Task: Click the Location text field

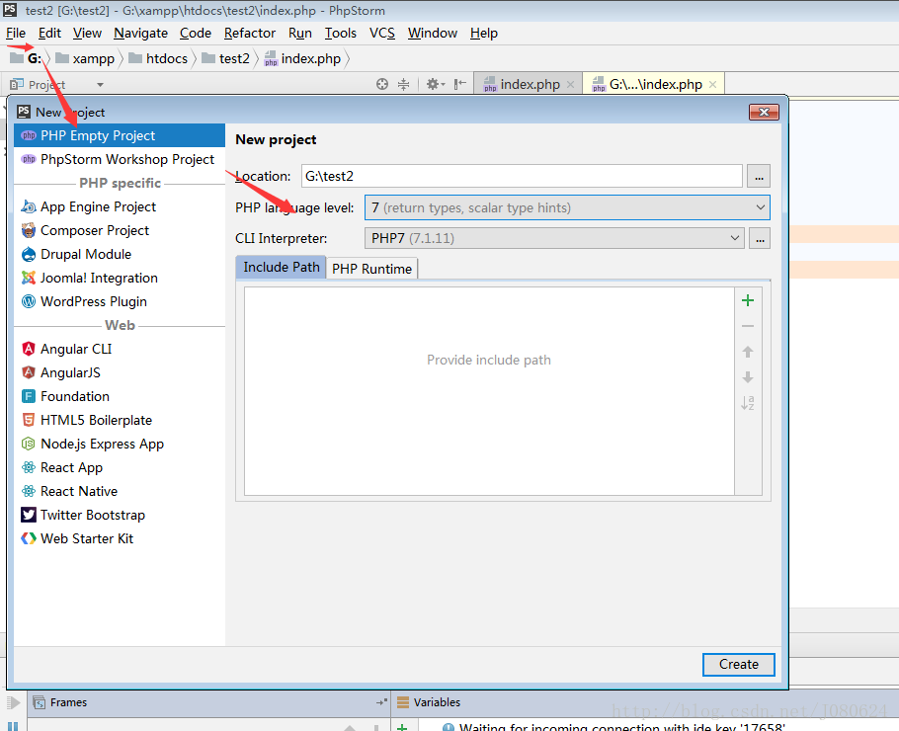Action: (x=522, y=176)
